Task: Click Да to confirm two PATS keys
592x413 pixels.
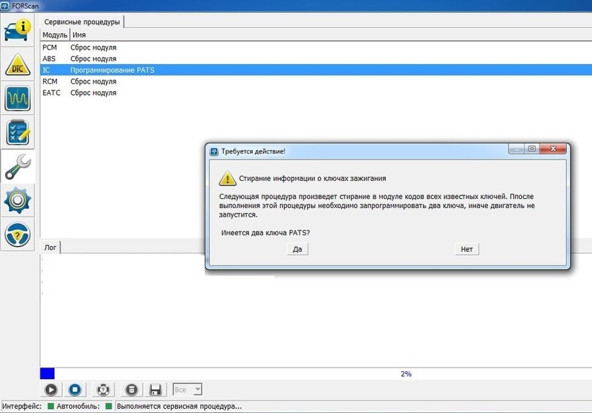Action: [x=297, y=249]
